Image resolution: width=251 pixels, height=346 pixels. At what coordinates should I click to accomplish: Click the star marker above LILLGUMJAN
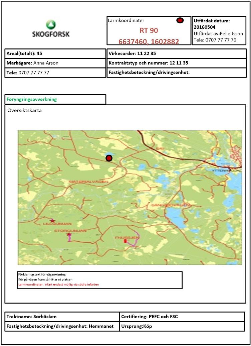tap(52, 220)
